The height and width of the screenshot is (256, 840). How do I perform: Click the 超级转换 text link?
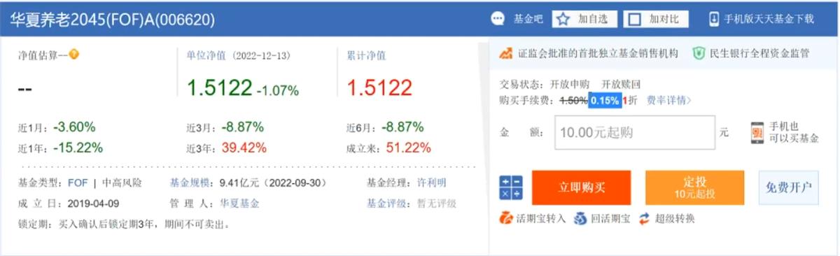tap(675, 219)
